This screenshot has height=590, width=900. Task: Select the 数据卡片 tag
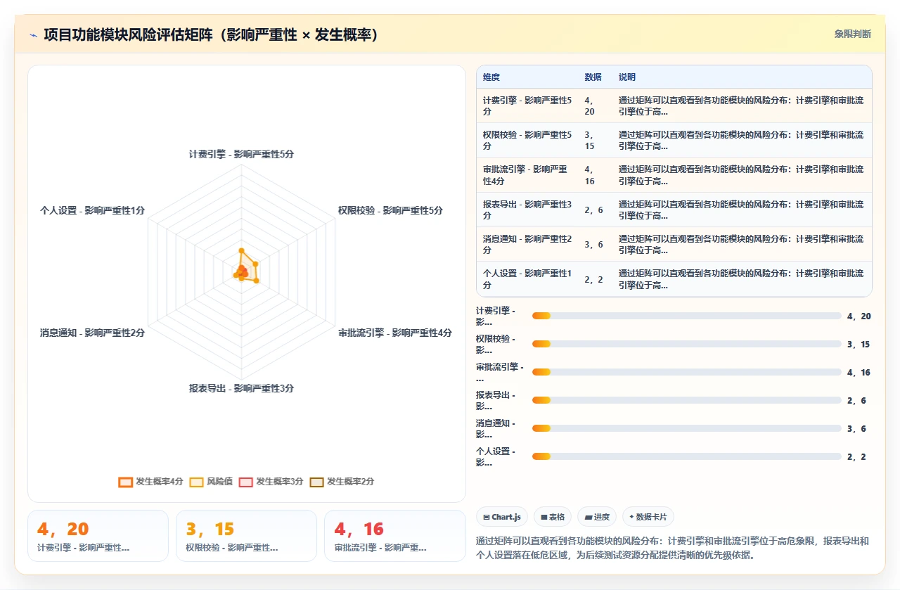(x=648, y=517)
